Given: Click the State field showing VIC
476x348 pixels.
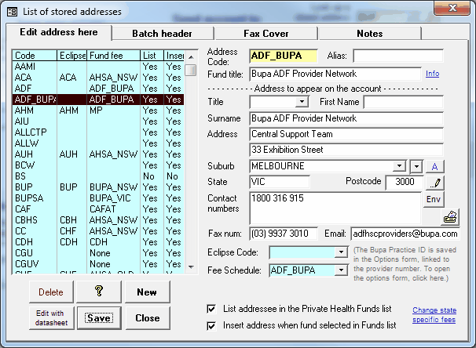Looking at the screenshot, I should (280, 182).
